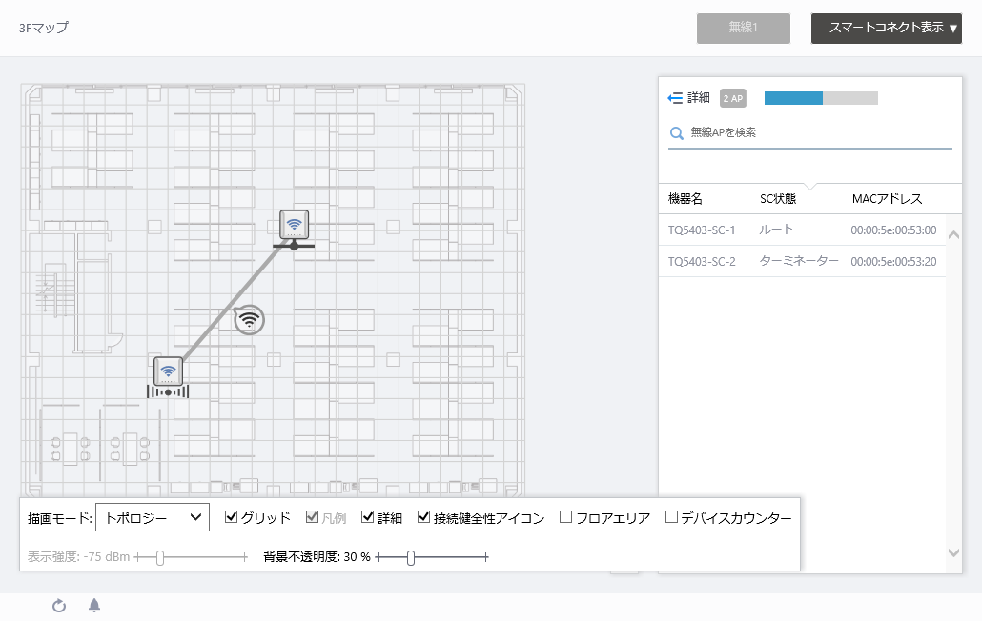This screenshot has width=982, height=621.
Task: Select TQ5403-SC-2 in the AP list
Action: pos(702,261)
